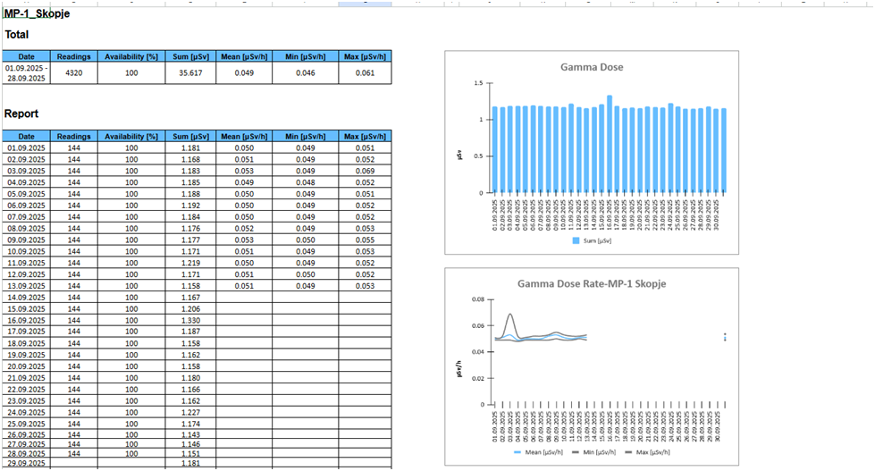Screen dimensions: 875x471
Task: Select the sum value 1.206 for 15.09.2025
Action: 191,309
